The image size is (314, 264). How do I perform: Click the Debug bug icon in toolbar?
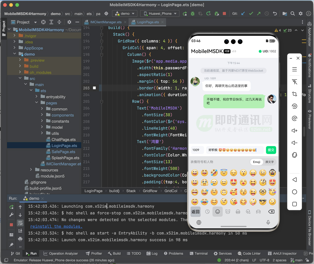click(x=193, y=13)
